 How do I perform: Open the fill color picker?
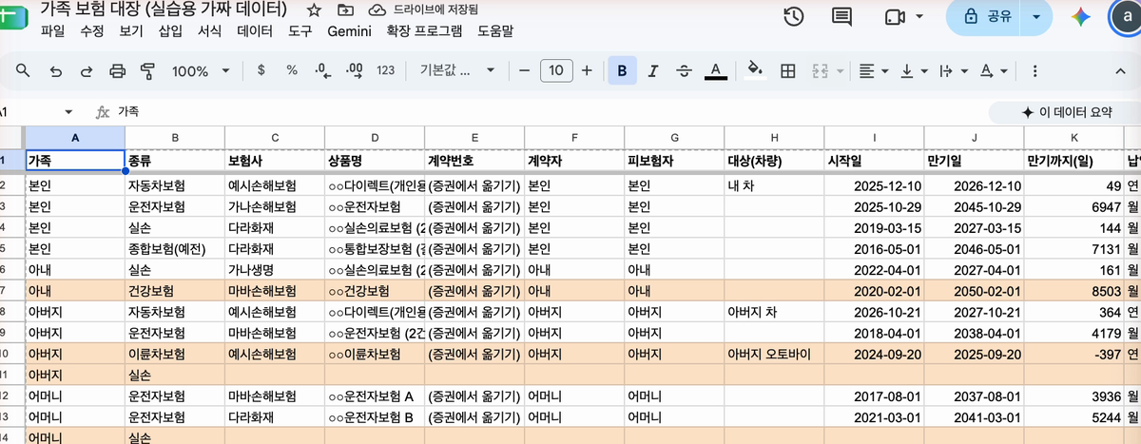pyautogui.click(x=755, y=70)
